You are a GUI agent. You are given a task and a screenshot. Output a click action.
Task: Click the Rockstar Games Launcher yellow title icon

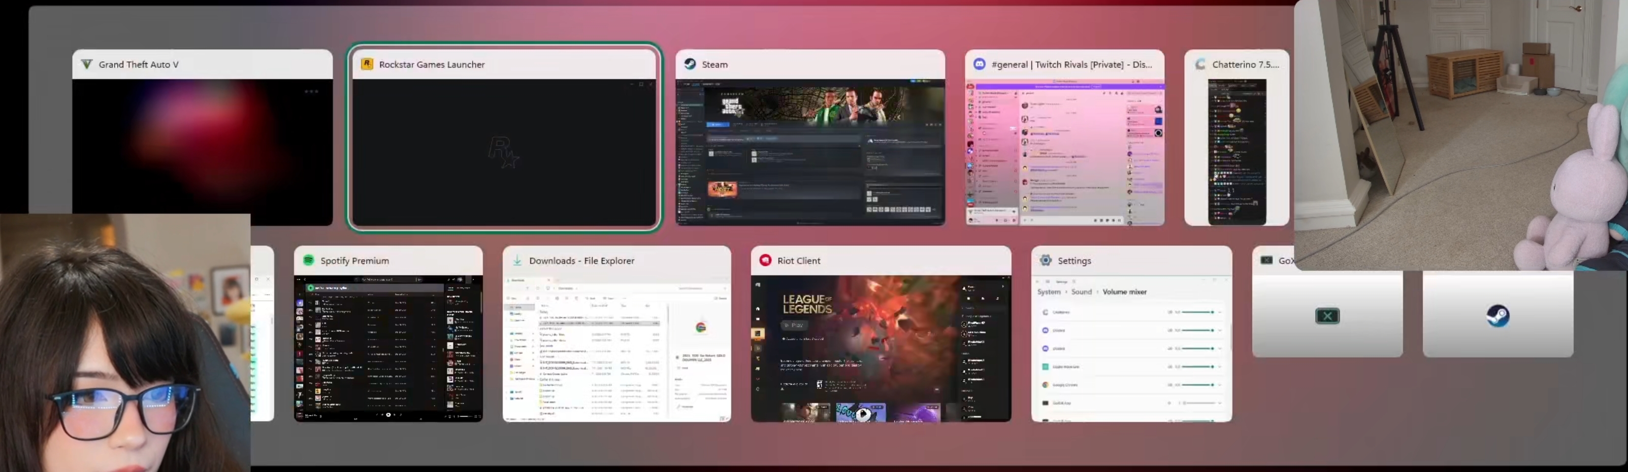pyautogui.click(x=367, y=64)
